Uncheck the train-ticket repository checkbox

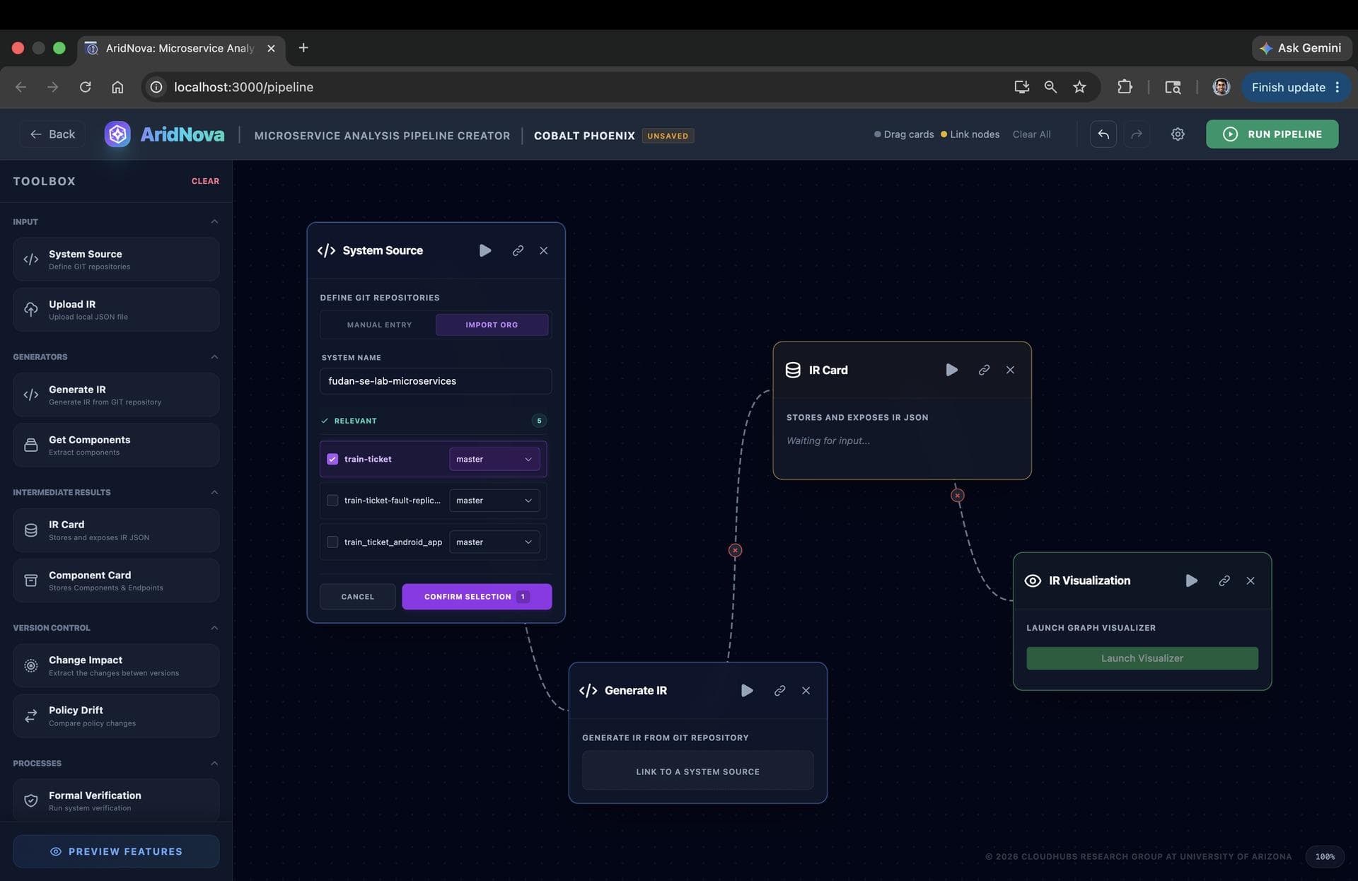tap(332, 459)
